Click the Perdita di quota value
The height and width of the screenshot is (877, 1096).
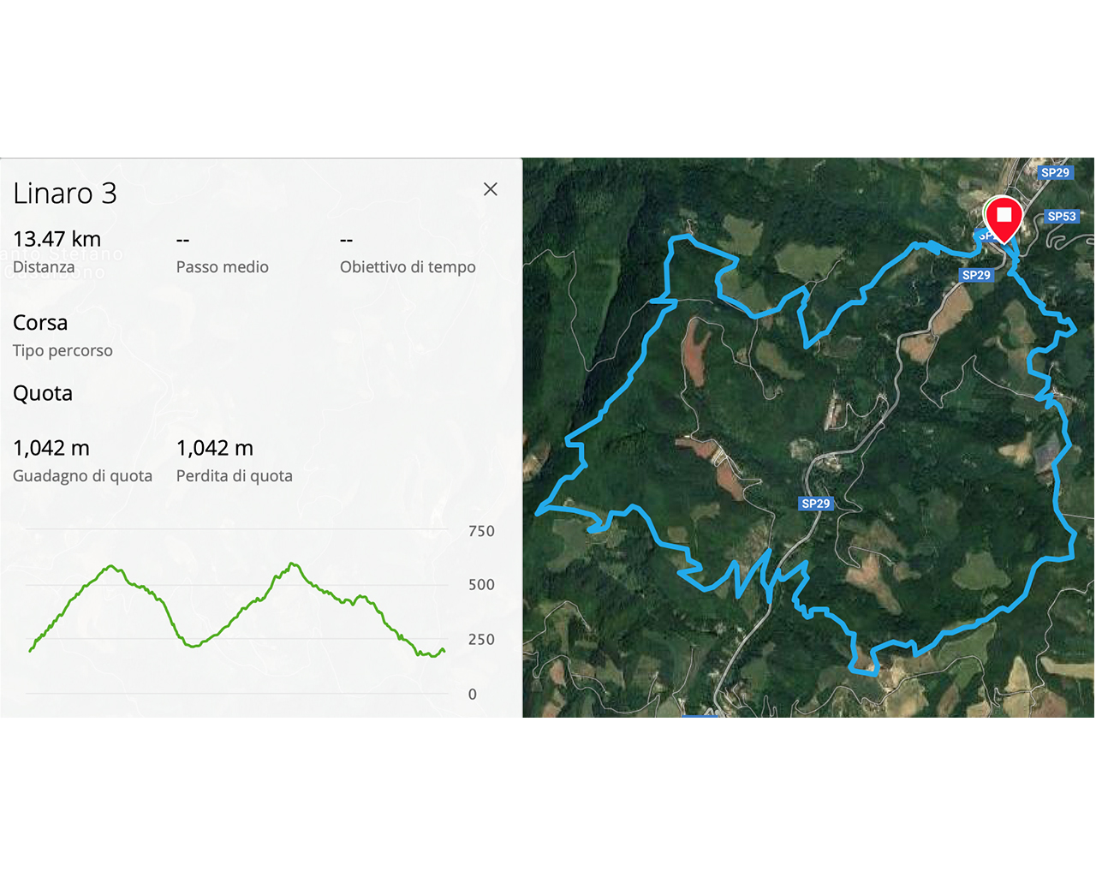[215, 448]
